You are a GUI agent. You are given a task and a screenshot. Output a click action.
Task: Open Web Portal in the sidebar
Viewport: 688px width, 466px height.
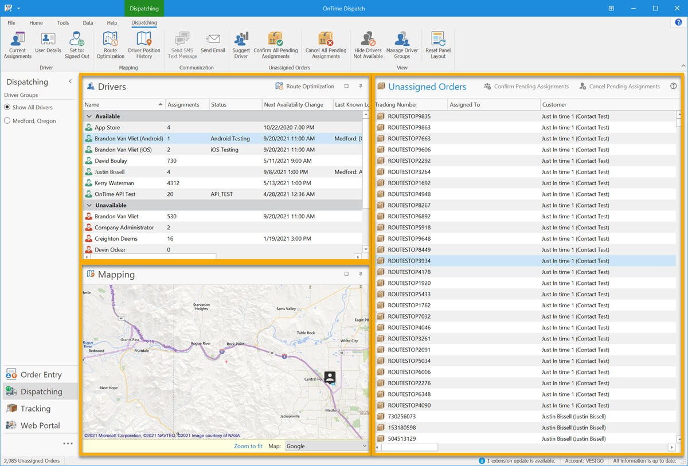(x=40, y=425)
